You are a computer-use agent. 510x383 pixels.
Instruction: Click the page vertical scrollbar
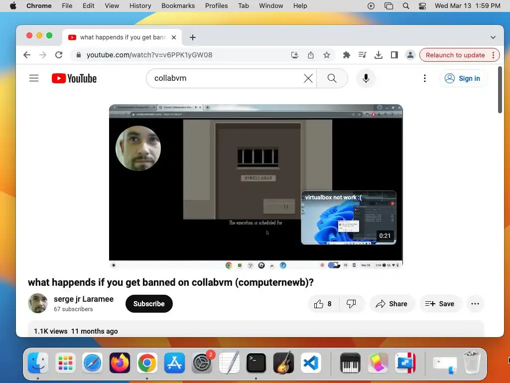coord(500,90)
